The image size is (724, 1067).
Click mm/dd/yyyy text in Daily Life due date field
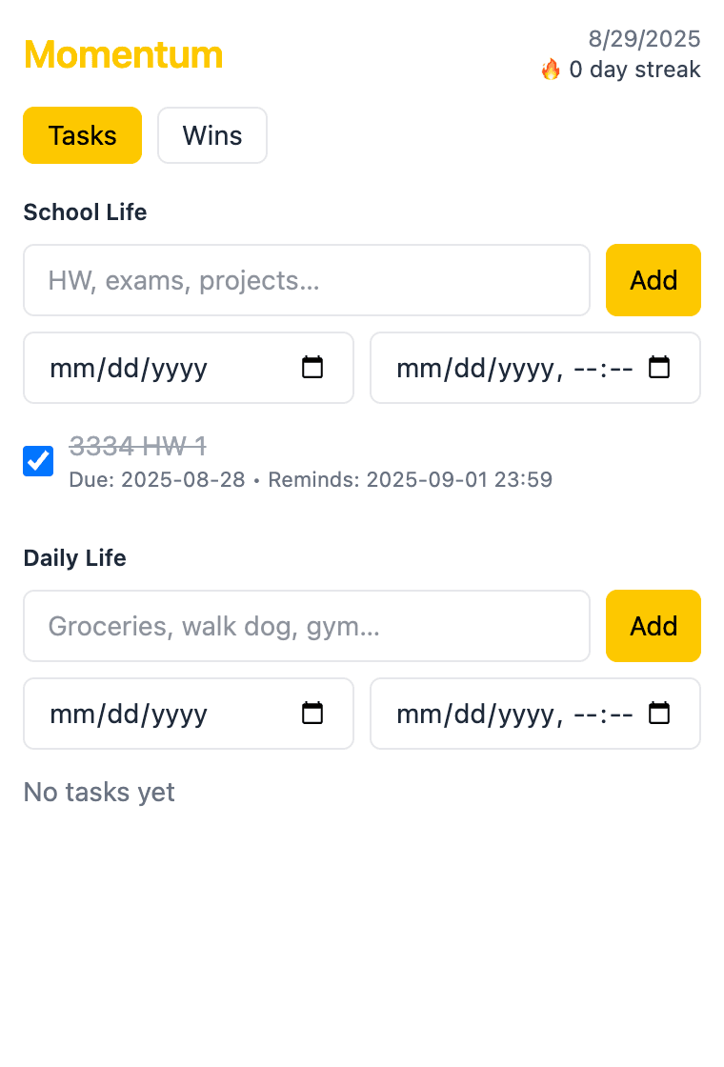(x=129, y=715)
